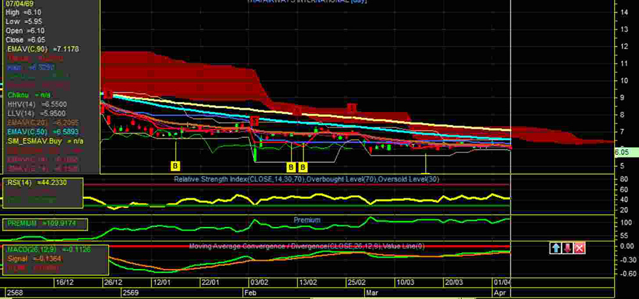This screenshot has height=299, width=639.
Task: Click the red down arrow panel icon
Action: (567, 248)
